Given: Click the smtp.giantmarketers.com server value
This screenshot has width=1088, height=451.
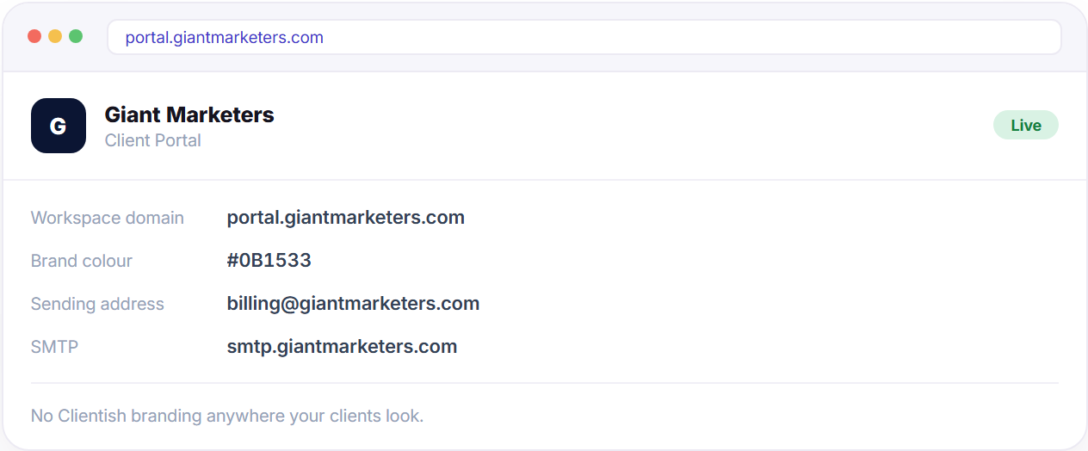Looking at the screenshot, I should 342,347.
